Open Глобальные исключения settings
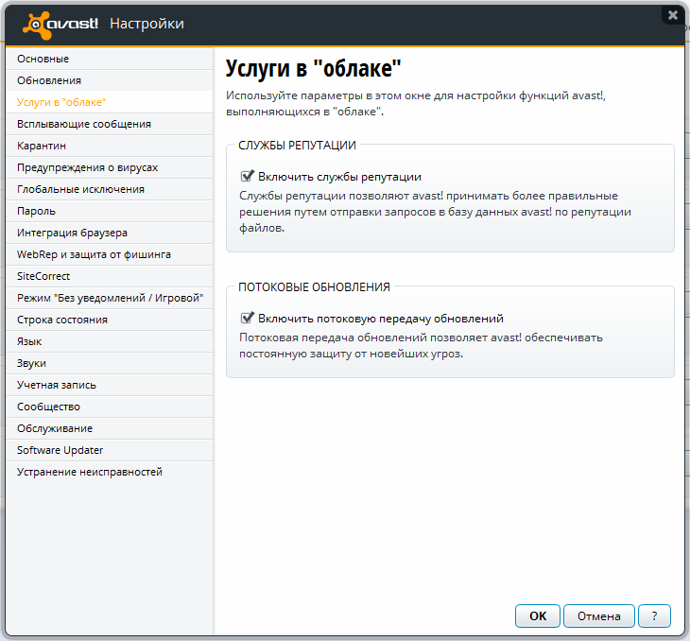This screenshot has width=690, height=641. 110,189
